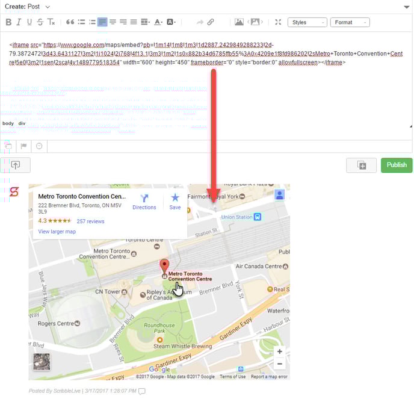The width and height of the screenshot is (414, 399).
Task: Toggle strikethrough formatting
Action: [x=40, y=22]
